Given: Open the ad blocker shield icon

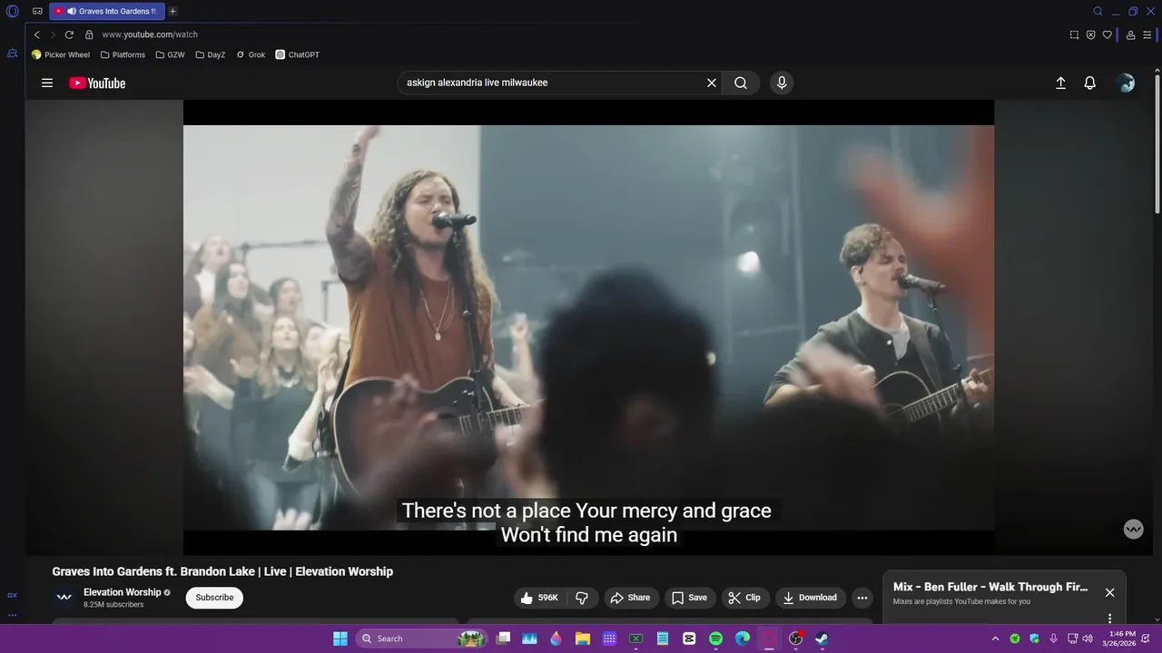Looking at the screenshot, I should [x=1090, y=34].
